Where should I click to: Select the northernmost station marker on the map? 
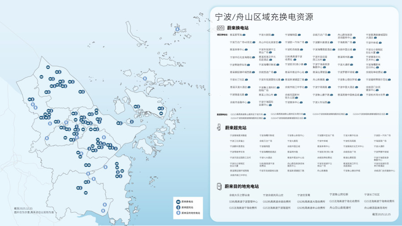[x=177, y=29]
